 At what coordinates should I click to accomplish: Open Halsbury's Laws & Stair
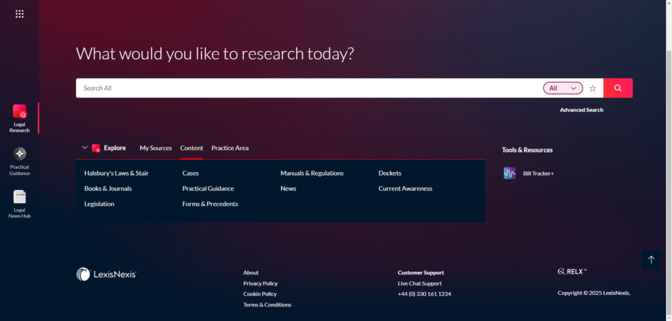[116, 174]
